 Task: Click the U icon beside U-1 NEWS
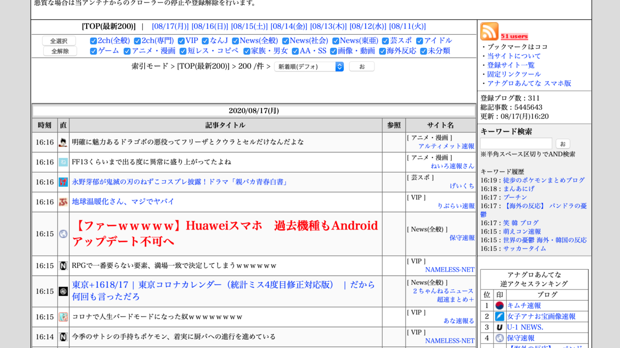499,327
